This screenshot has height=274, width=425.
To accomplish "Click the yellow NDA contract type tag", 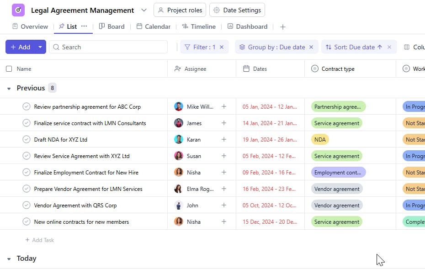I will coord(320,140).
